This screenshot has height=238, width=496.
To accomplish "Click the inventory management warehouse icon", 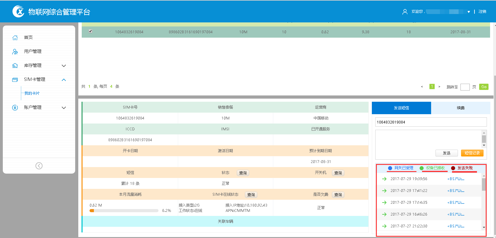I will (x=15, y=66).
